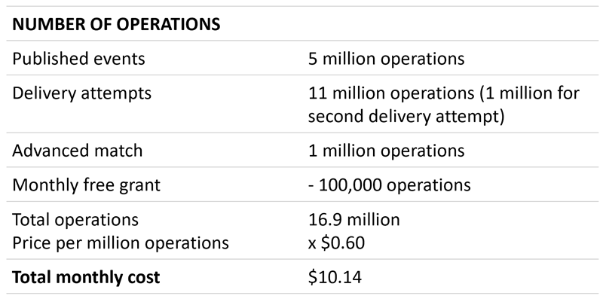Click the 5 million operations value
This screenshot has height=302, width=603.
click(x=387, y=57)
